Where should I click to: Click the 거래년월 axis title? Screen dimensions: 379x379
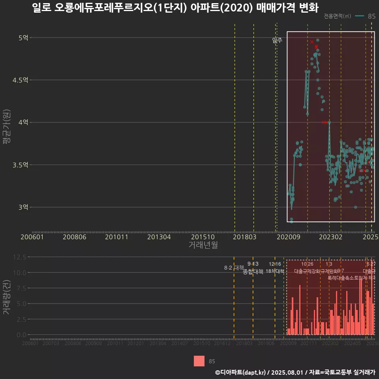(203, 245)
